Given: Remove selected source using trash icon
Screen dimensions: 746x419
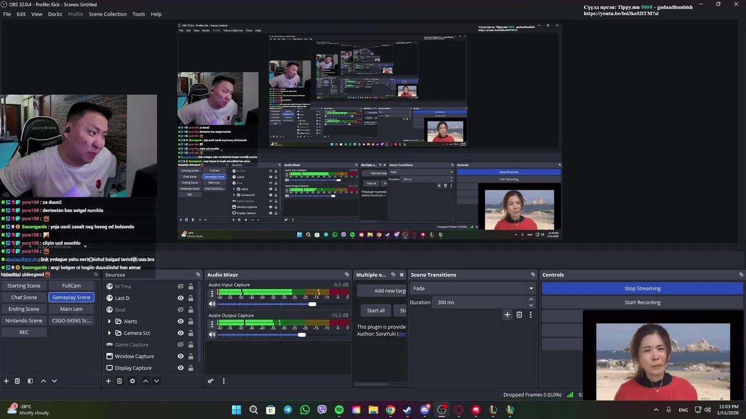Looking at the screenshot, I should tap(119, 381).
